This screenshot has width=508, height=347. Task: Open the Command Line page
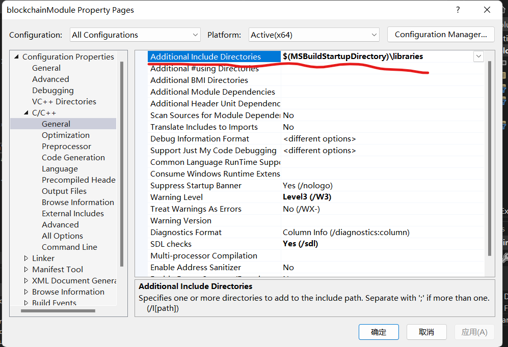69,247
